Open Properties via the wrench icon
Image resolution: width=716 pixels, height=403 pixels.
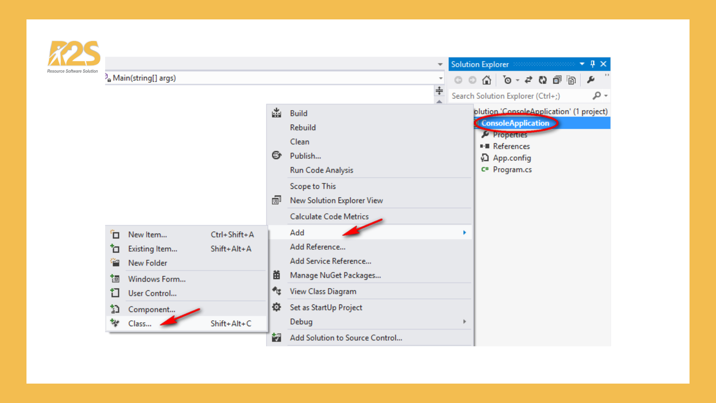tap(591, 80)
